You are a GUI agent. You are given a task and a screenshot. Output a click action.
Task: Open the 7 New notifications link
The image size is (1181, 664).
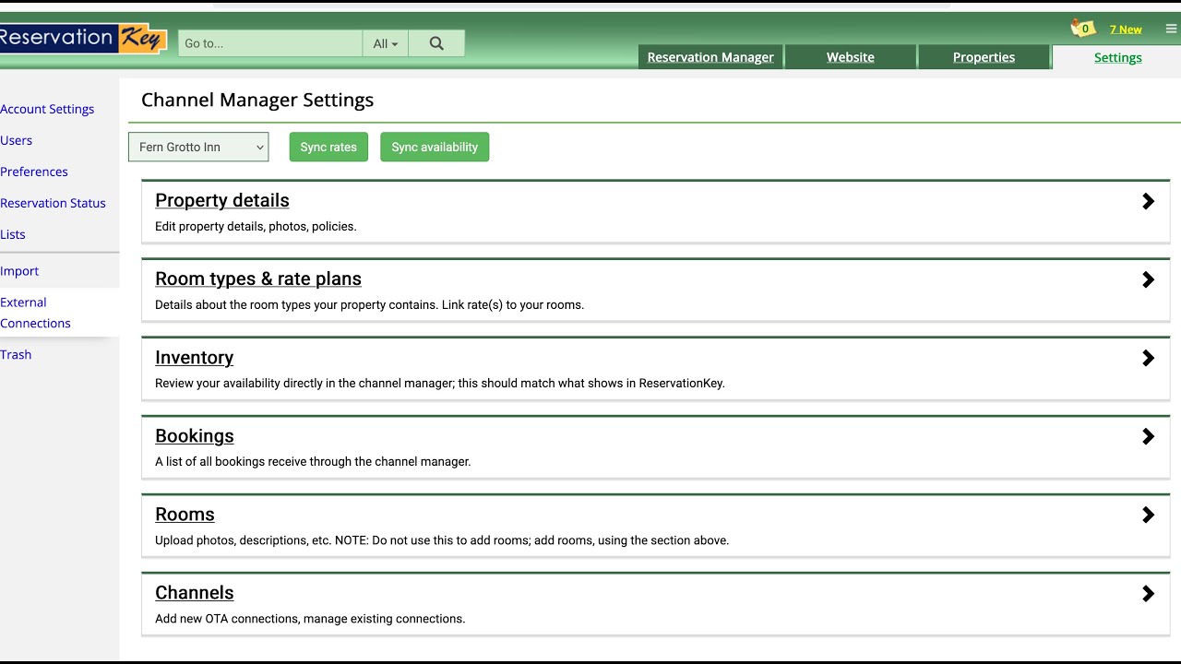click(1126, 30)
